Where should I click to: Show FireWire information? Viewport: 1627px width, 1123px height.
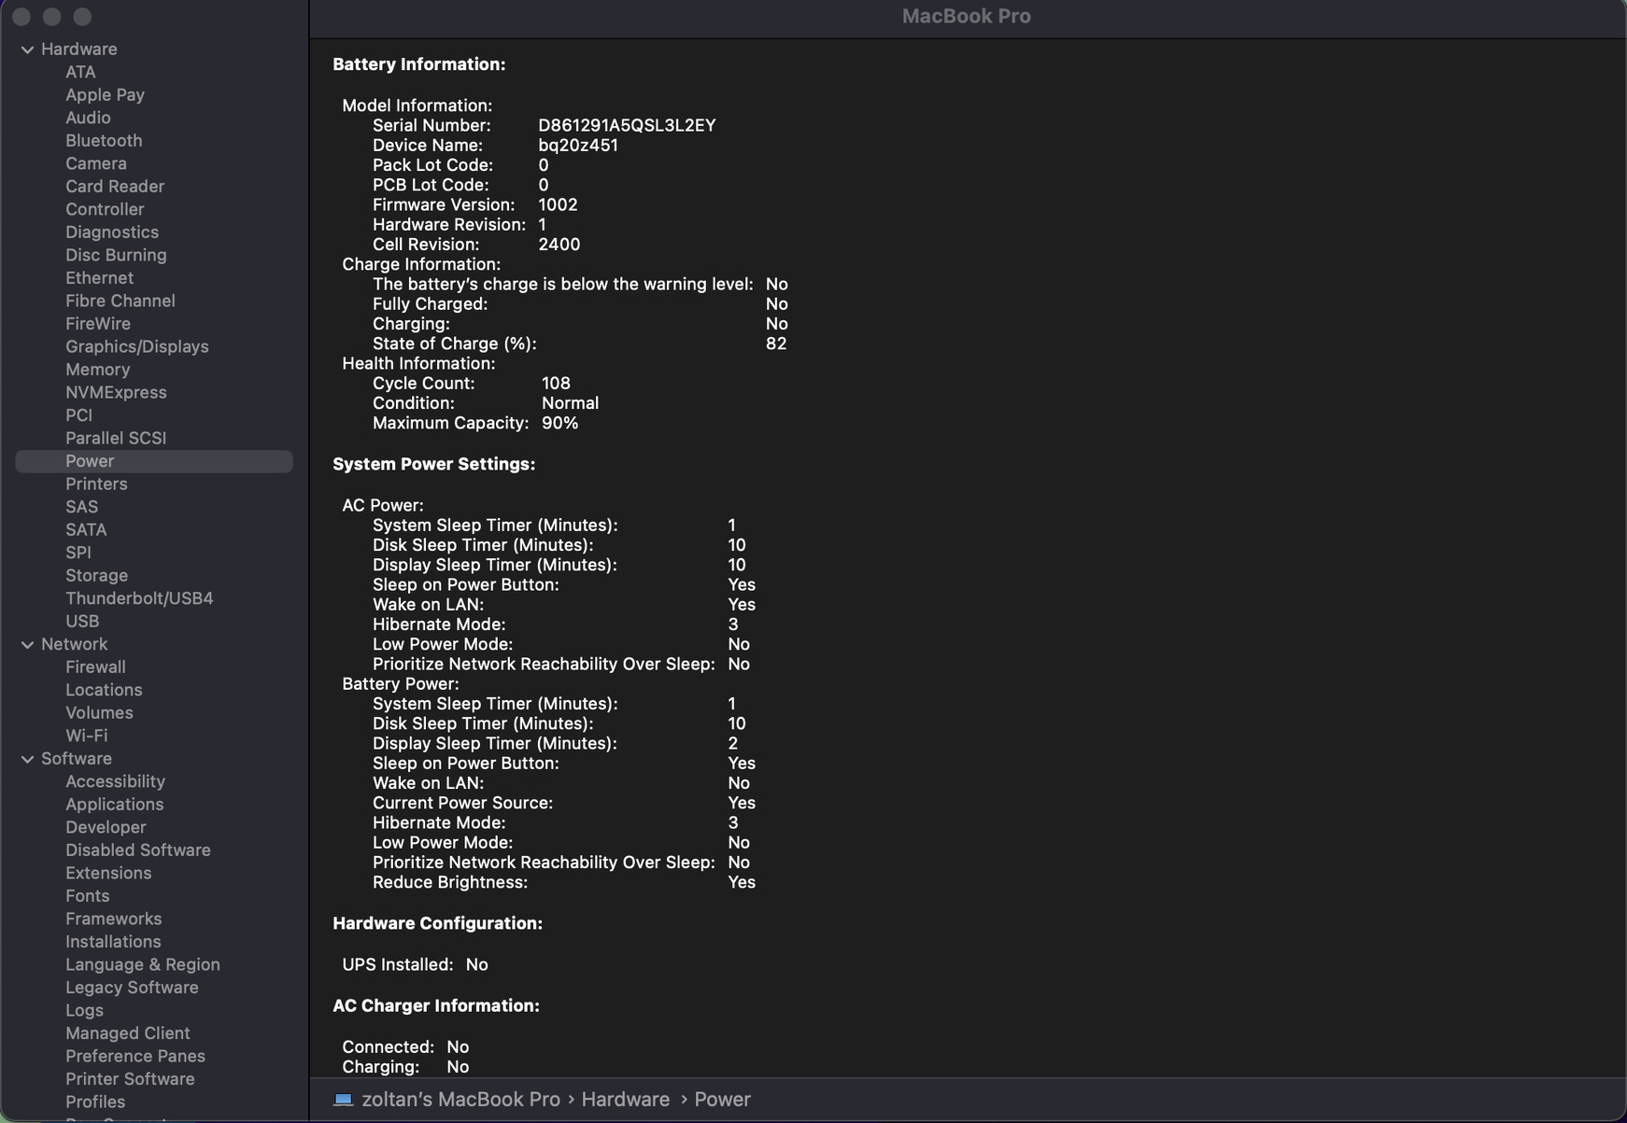click(98, 324)
